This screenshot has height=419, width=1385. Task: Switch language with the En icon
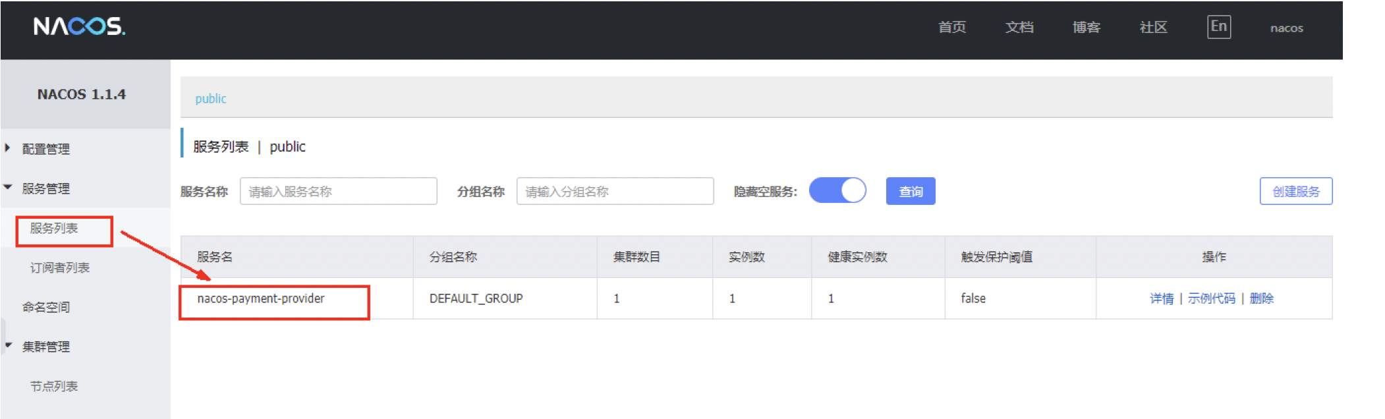coord(1218,27)
